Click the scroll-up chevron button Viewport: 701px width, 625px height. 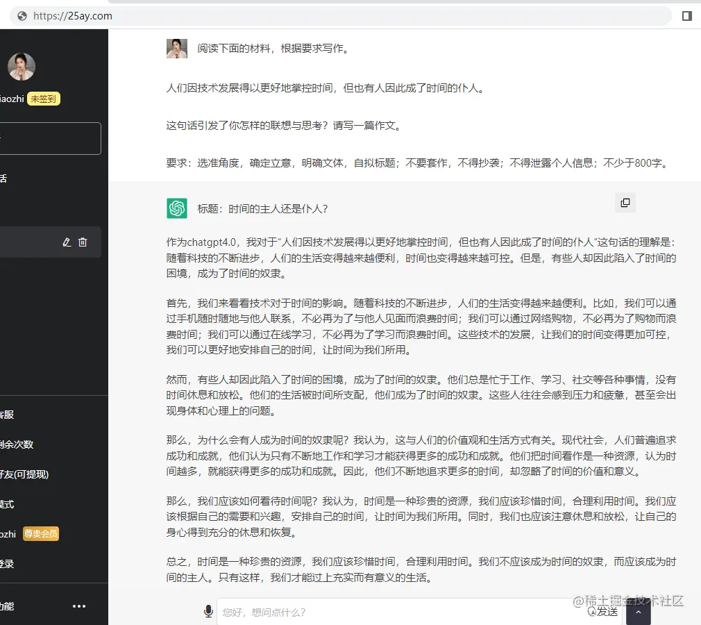click(x=638, y=612)
